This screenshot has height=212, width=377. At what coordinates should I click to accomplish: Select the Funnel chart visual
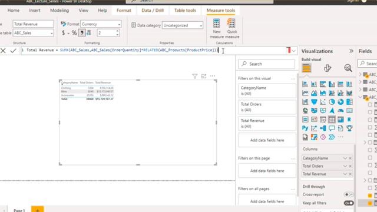[x=314, y=102]
